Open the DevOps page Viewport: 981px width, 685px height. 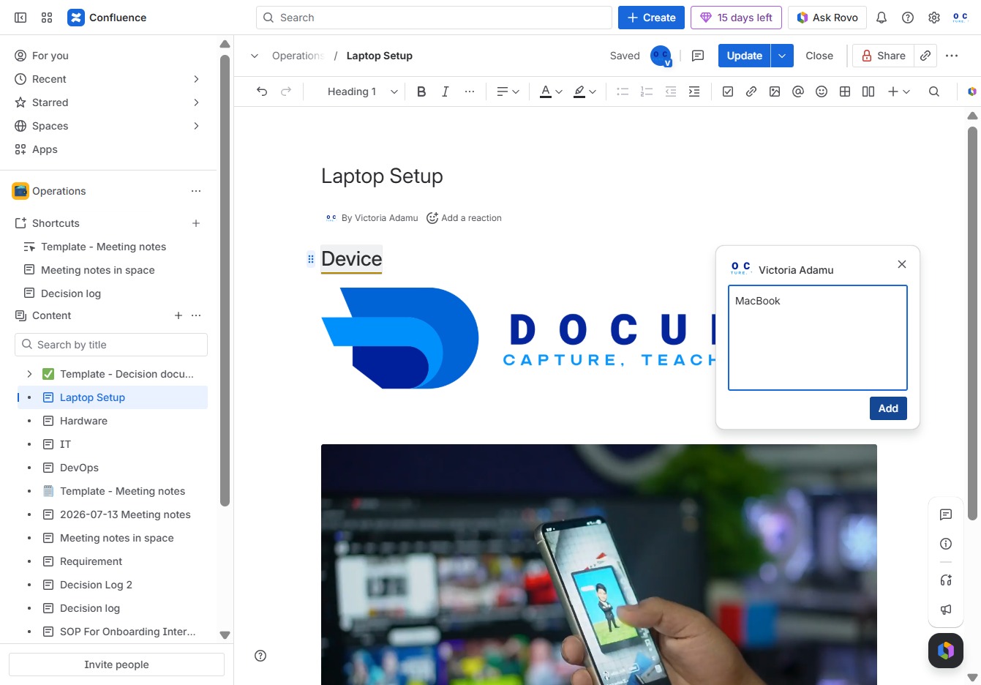[79, 468]
